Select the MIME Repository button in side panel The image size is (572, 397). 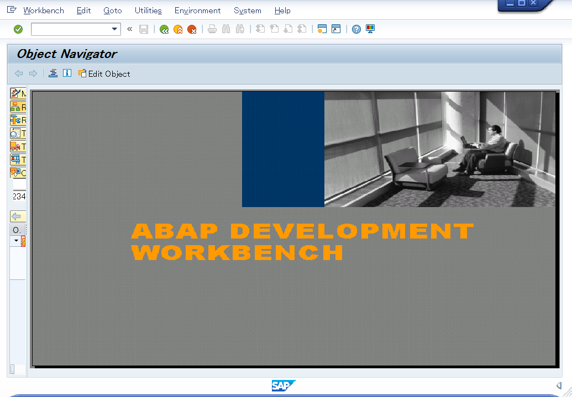pyautogui.click(x=18, y=94)
